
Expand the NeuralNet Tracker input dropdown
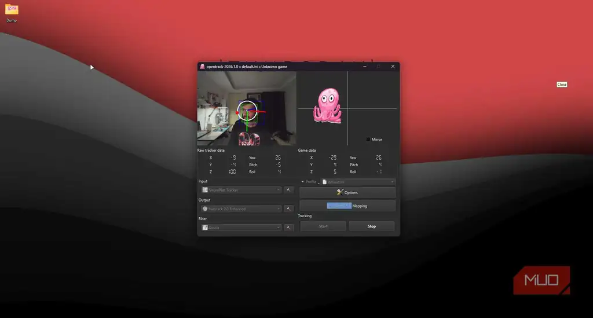click(241, 190)
